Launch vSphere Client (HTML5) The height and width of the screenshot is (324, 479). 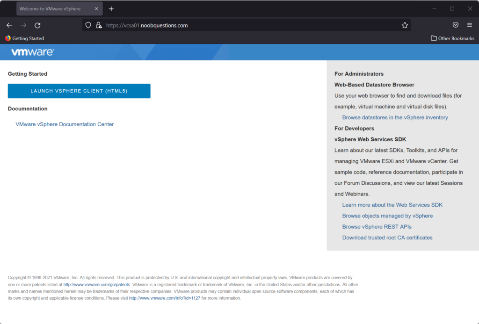(x=79, y=91)
